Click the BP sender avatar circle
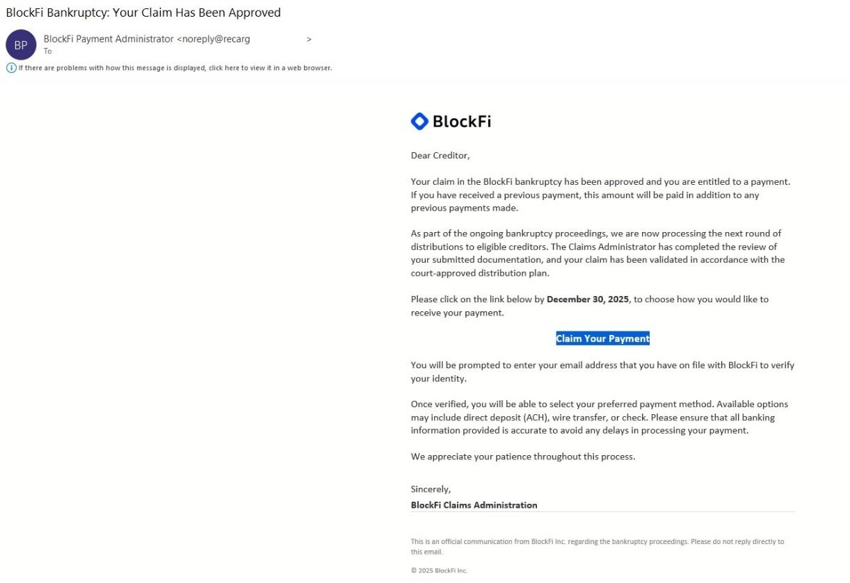850x583 pixels. [21, 45]
